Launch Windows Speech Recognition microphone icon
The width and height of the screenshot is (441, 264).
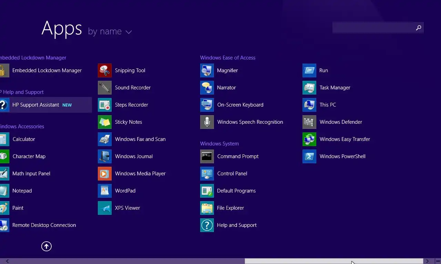207,122
